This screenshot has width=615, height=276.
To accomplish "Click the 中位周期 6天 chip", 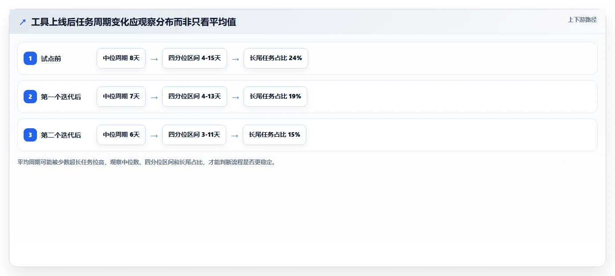I will click(x=121, y=135).
